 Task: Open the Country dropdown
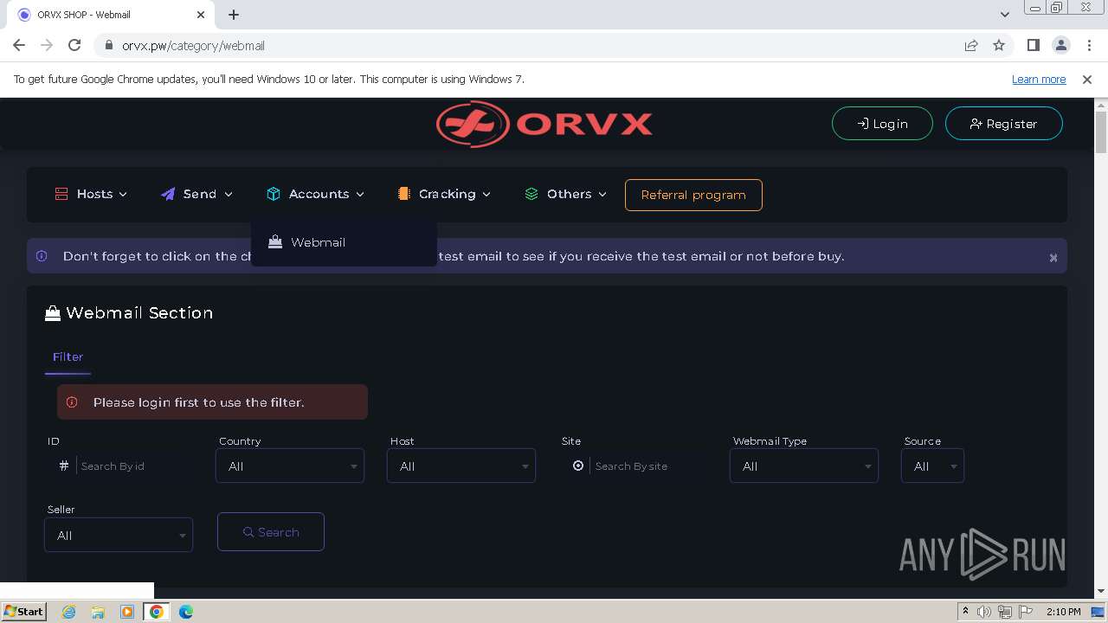pyautogui.click(x=290, y=466)
